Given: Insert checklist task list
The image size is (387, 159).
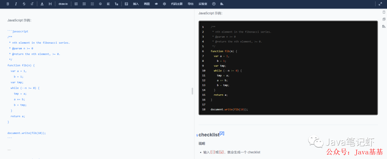Looking at the screenshot, I should click(x=92, y=4).
